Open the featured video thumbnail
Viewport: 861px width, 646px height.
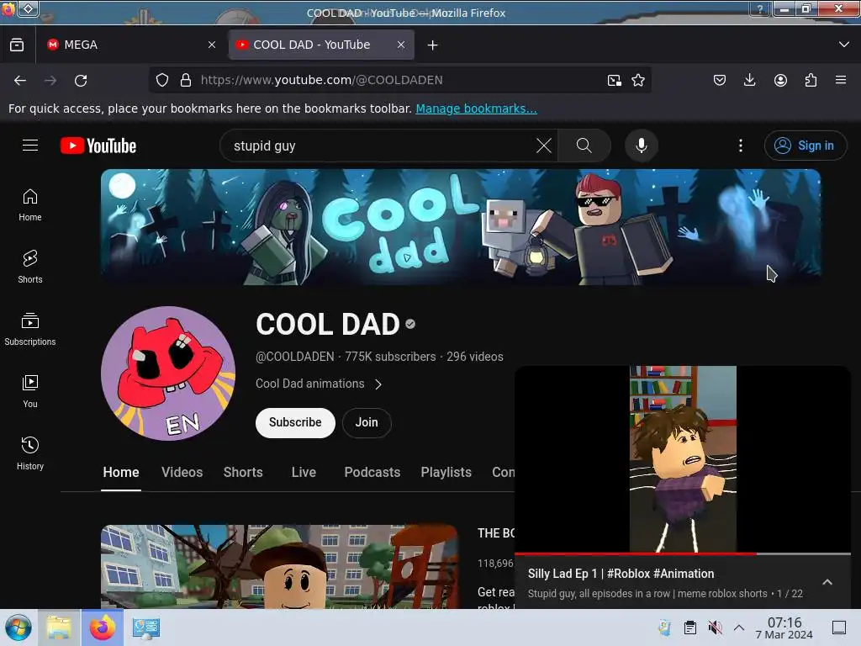(x=279, y=566)
